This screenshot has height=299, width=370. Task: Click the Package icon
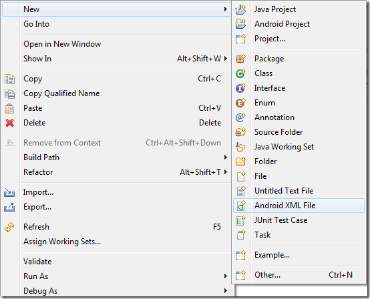click(x=240, y=59)
